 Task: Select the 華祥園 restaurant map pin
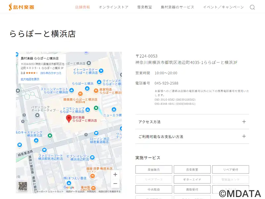[x=93, y=188]
